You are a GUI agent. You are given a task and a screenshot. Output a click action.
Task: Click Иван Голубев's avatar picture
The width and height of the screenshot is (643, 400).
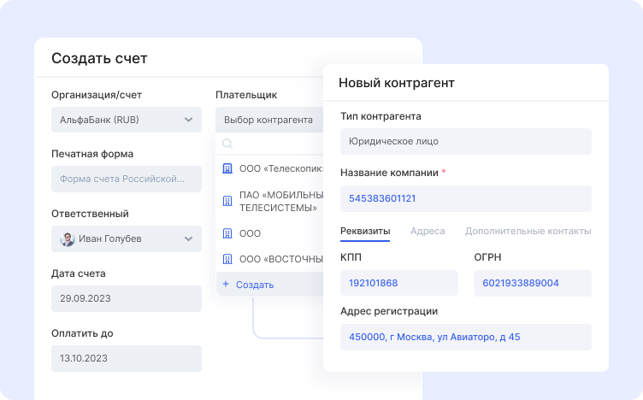[x=68, y=238]
